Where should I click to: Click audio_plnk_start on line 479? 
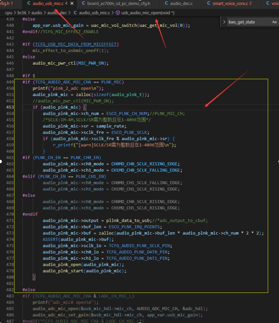[63, 271]
